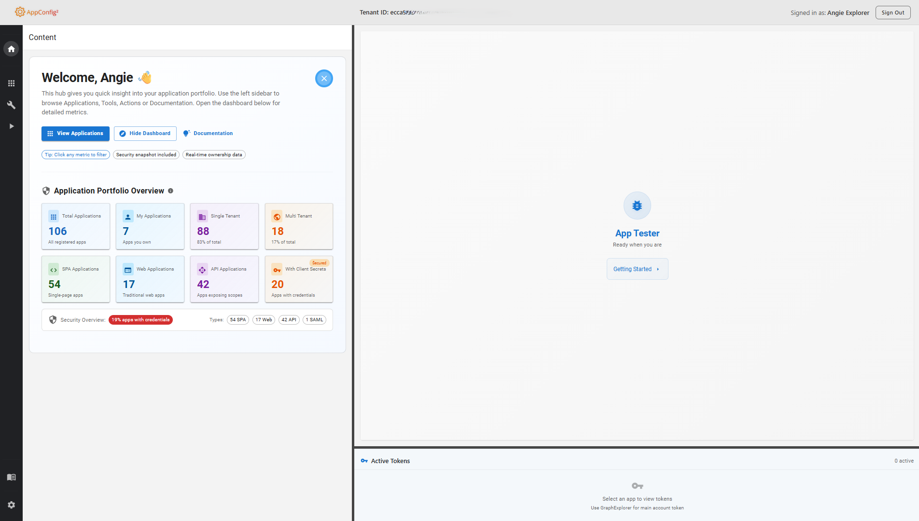
Task: Click the Sign Out button
Action: click(892, 13)
